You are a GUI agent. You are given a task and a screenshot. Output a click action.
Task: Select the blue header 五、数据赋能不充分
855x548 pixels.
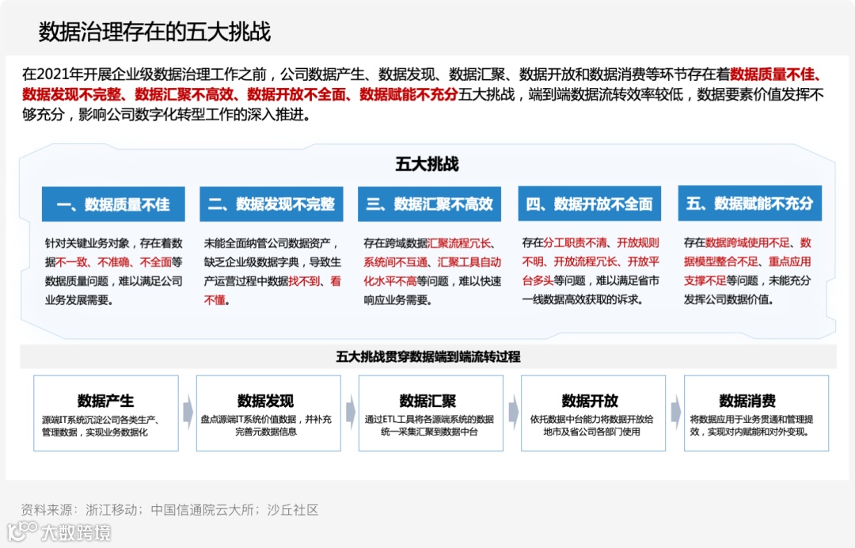pos(750,203)
